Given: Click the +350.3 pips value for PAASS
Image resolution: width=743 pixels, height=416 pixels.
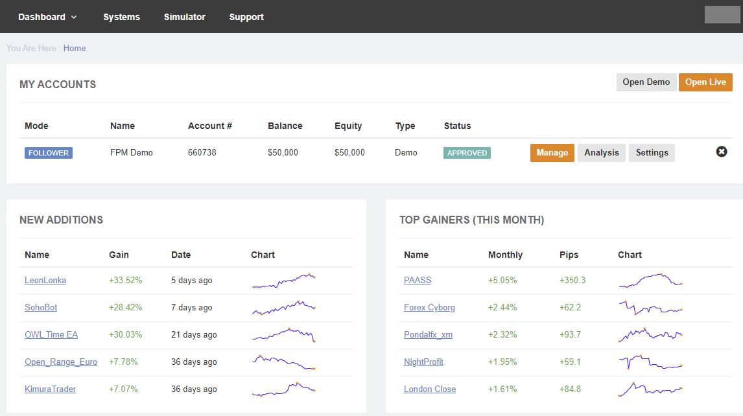Looking at the screenshot, I should tap(572, 280).
